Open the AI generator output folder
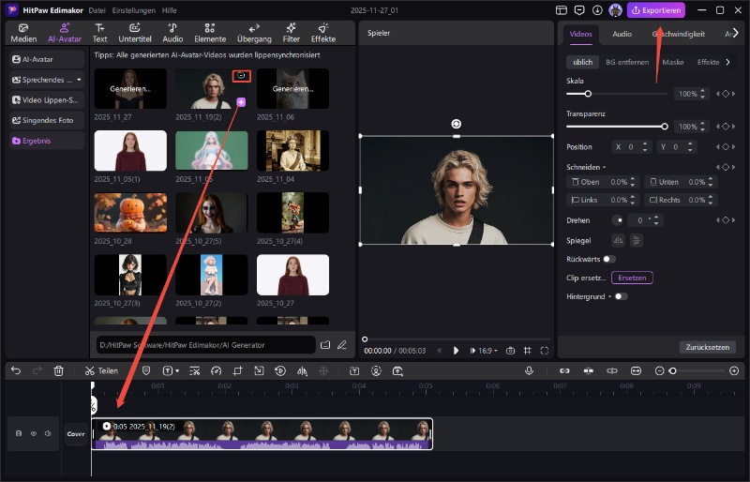This screenshot has width=750, height=482. [x=325, y=345]
